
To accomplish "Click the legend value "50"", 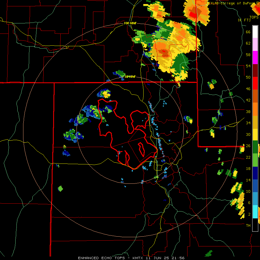I will pyautogui.click(x=248, y=77).
